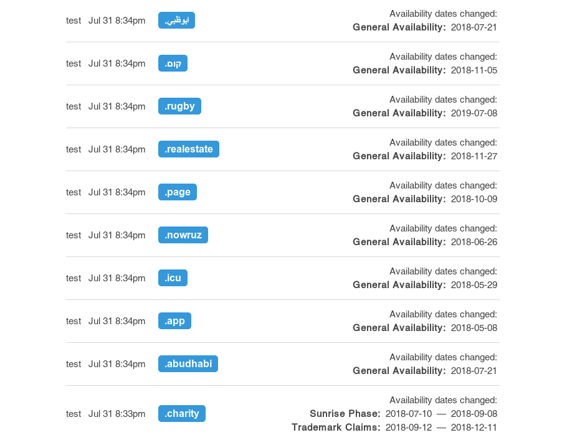Image resolution: width=567 pixels, height=435 pixels.
Task: Open the .realestate domain tag
Action: pos(188,149)
